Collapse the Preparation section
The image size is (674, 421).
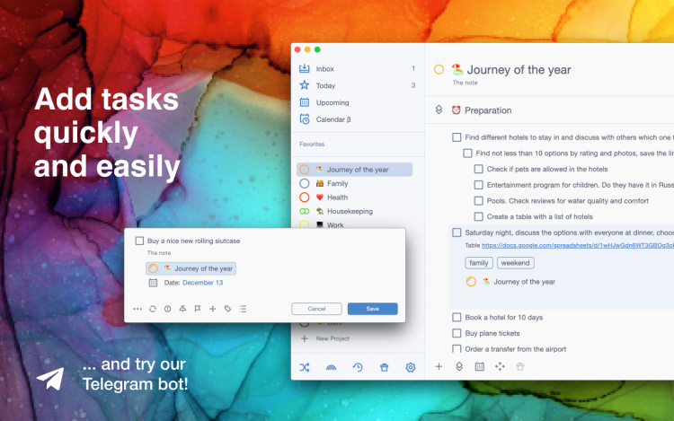tap(439, 110)
